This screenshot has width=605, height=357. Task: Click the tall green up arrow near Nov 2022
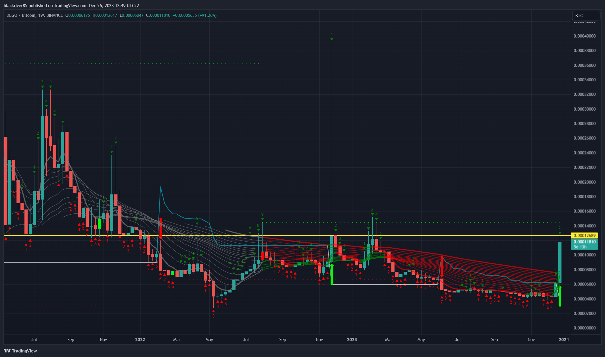[332, 274]
